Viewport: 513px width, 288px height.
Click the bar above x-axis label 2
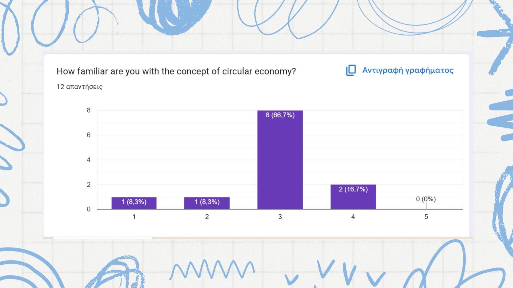click(x=207, y=203)
